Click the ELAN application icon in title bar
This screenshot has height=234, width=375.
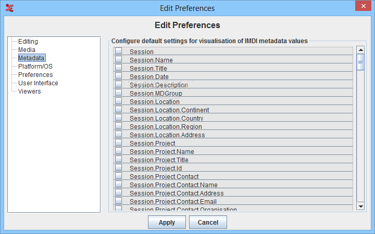[9, 8]
